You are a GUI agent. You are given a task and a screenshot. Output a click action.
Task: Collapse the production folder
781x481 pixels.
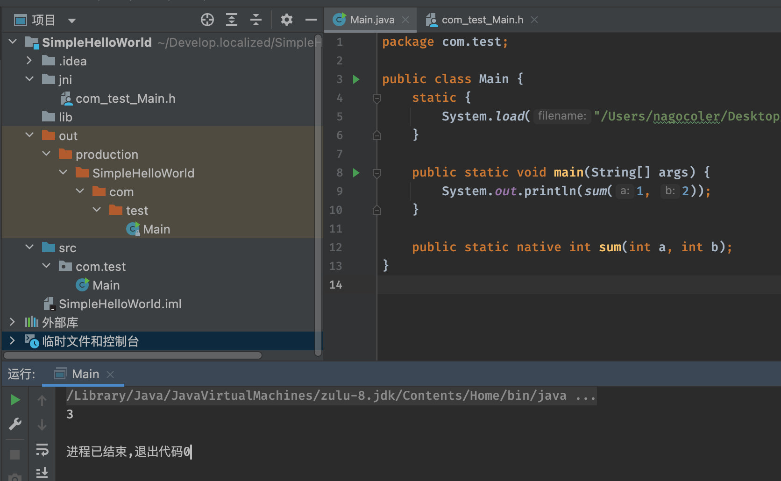tap(46, 154)
